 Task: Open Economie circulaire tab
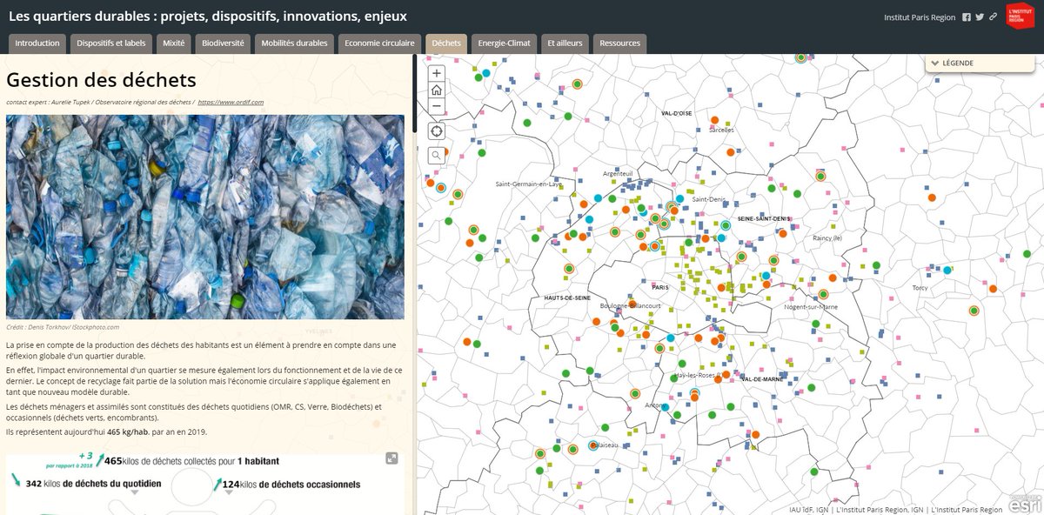pos(379,43)
